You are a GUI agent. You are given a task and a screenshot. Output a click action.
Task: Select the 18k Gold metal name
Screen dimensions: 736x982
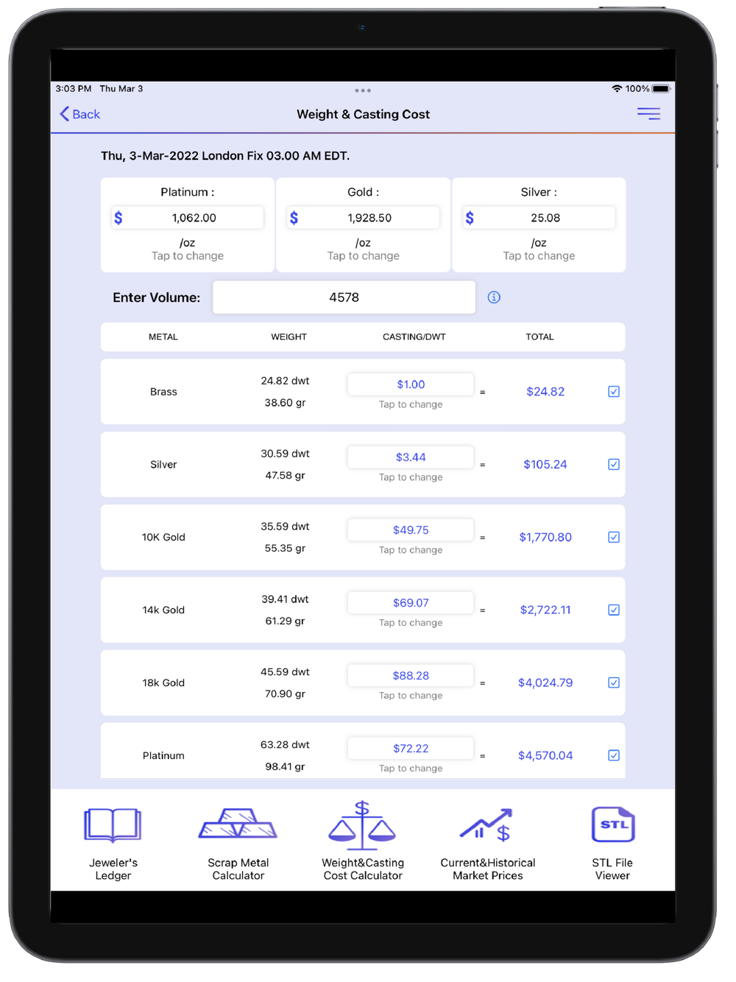163,683
